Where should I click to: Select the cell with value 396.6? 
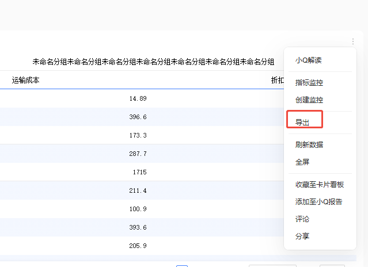coord(138,117)
